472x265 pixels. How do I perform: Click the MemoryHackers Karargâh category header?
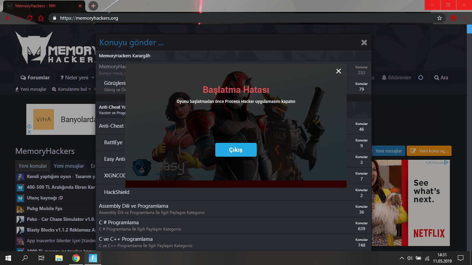pyautogui.click(x=234, y=56)
